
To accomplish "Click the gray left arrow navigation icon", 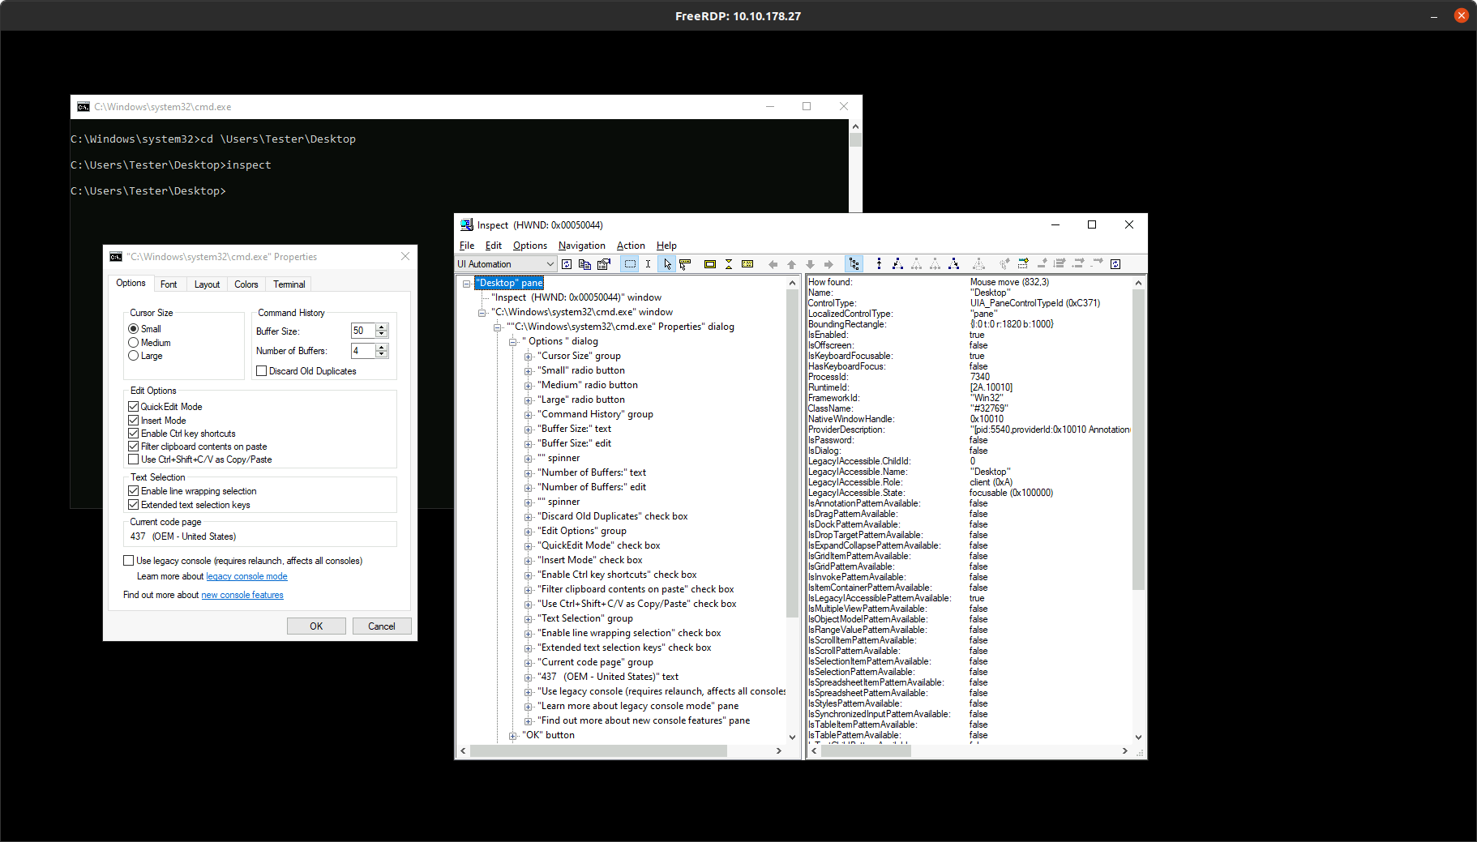I will click(x=773, y=264).
